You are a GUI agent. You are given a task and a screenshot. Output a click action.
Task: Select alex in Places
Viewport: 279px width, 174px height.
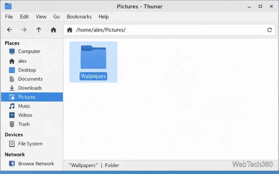coord(32,61)
